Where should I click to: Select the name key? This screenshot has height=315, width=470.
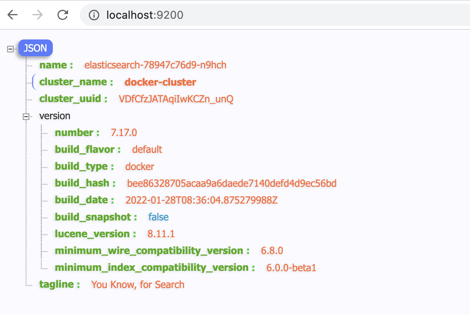pos(54,65)
